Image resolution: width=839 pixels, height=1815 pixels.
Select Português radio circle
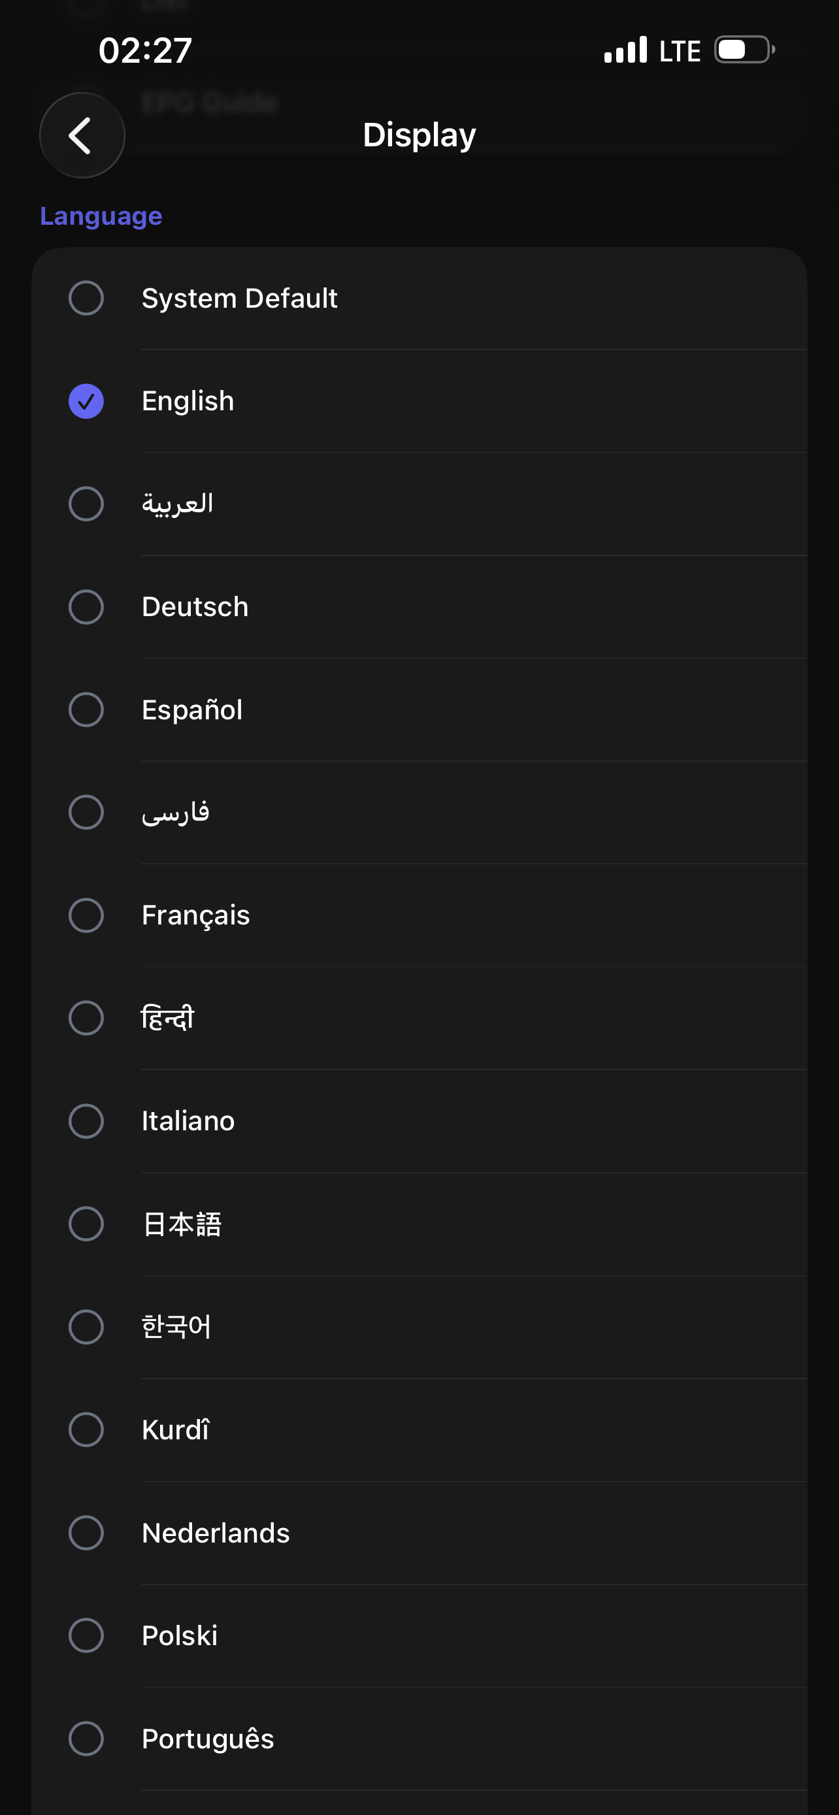point(86,1738)
